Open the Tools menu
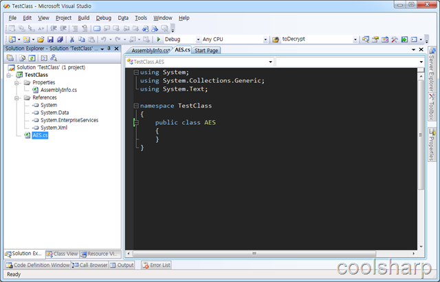This screenshot has height=282, width=440. [x=141, y=18]
